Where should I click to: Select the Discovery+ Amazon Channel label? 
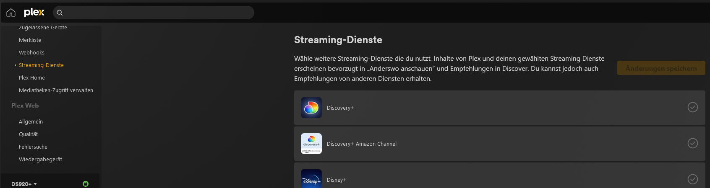pyautogui.click(x=362, y=144)
